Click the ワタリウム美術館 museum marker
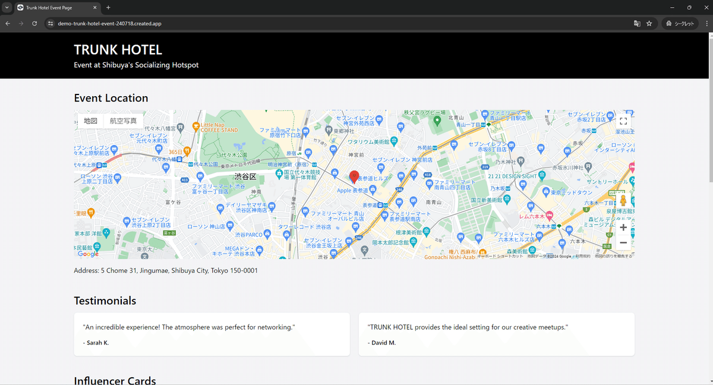Screen dimensions: 713x385 [395, 141]
